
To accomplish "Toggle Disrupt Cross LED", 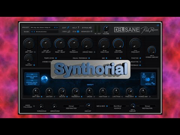I will point(94,97).
